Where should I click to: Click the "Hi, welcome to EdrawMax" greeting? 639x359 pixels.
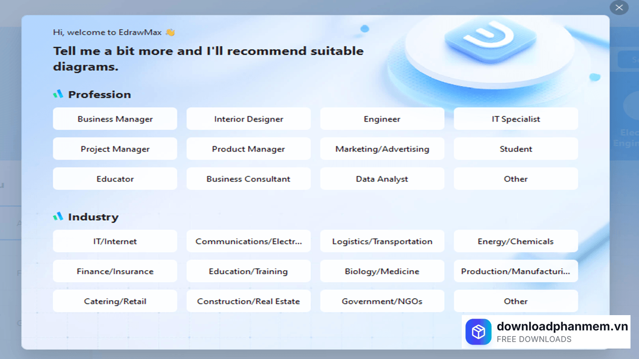pos(114,32)
